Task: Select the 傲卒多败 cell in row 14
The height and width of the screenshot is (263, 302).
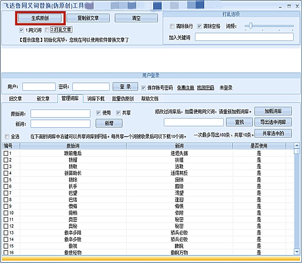Action: (73, 239)
